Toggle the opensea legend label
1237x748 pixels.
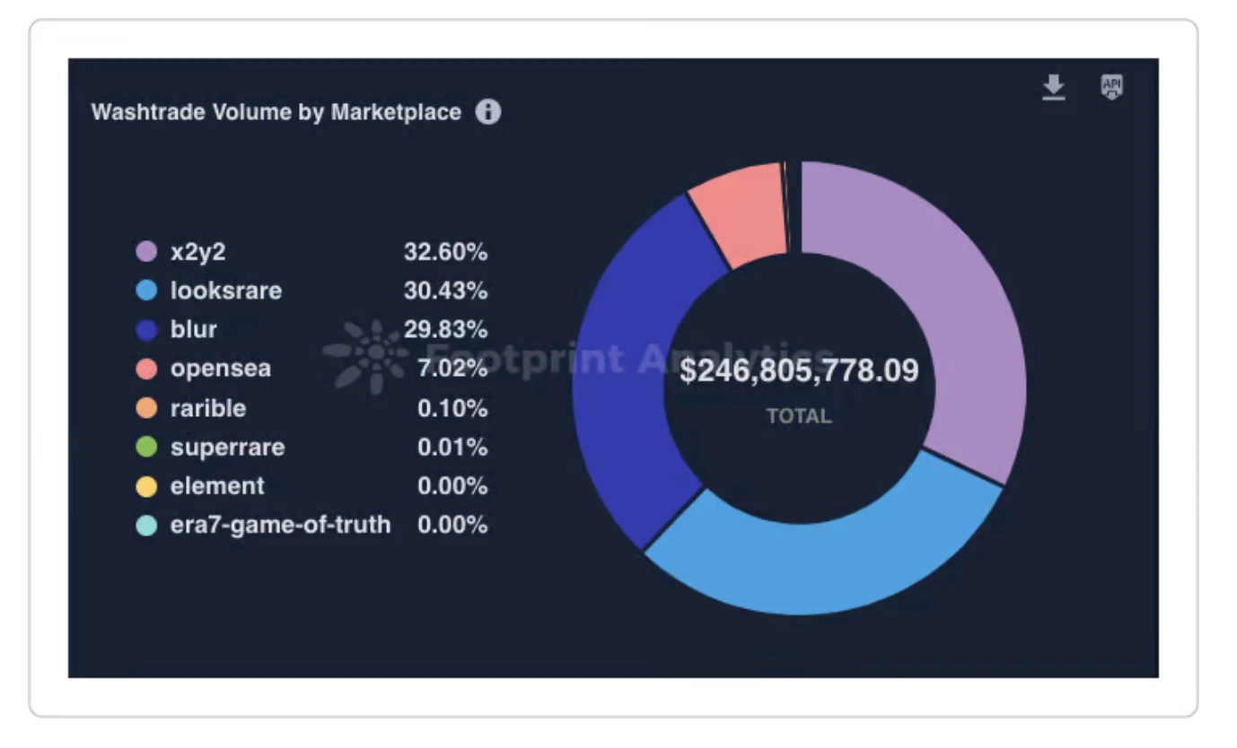[x=220, y=369]
